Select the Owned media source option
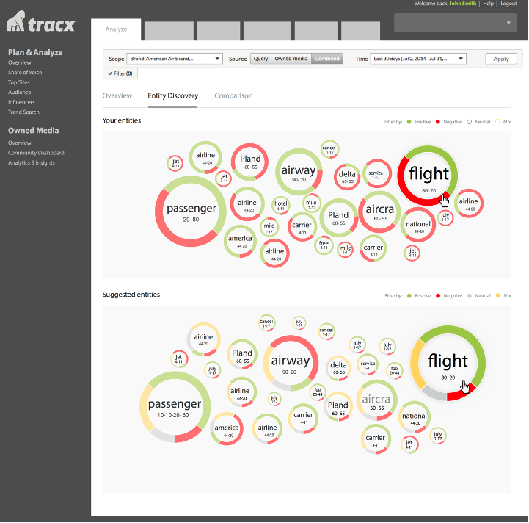This screenshot has height=523, width=529. click(x=291, y=59)
